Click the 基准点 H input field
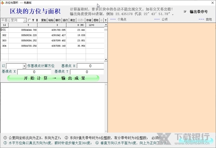 pyautogui.click(x=90, y=66)
